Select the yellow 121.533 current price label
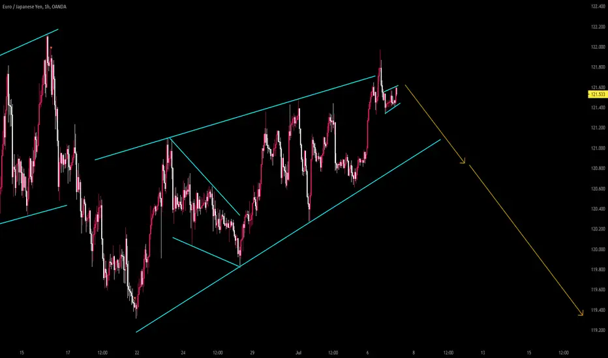The height and width of the screenshot is (358, 608). [598, 94]
